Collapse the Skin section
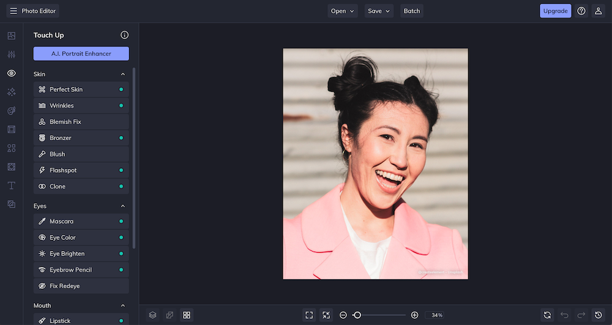Viewport: 612px width, 325px height. pos(123,74)
